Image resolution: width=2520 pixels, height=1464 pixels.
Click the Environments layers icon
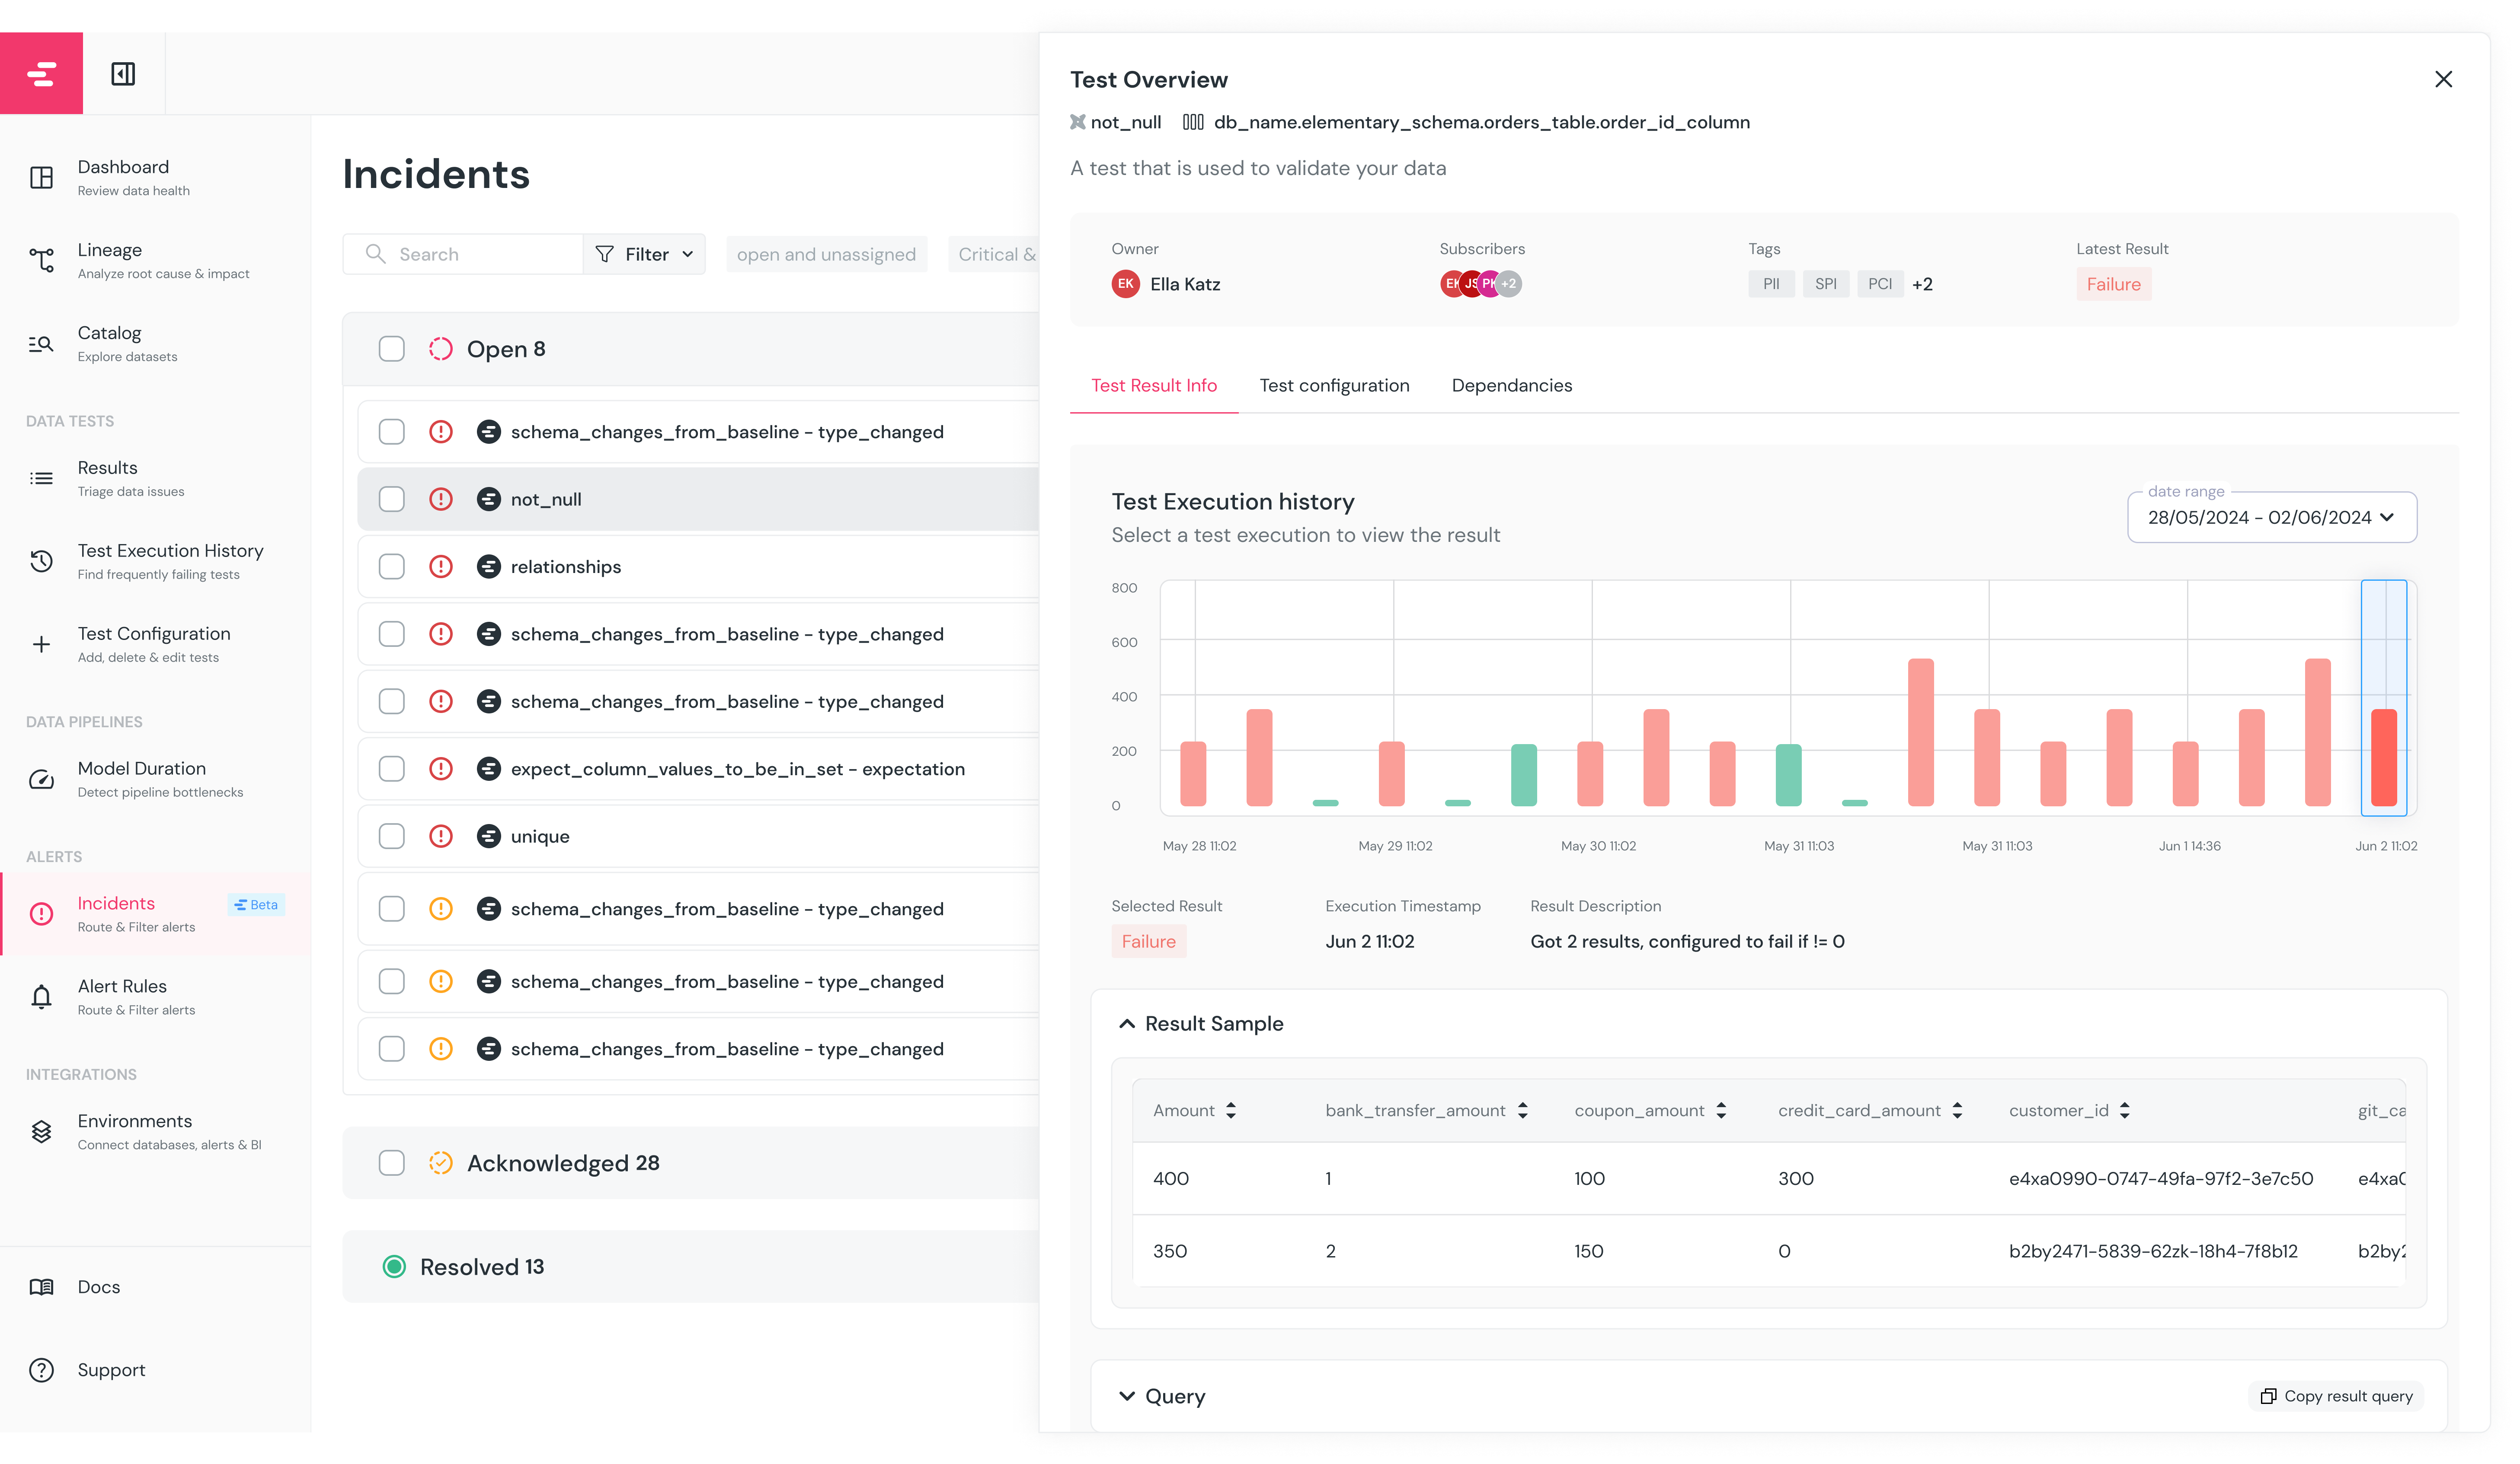coord(41,1131)
